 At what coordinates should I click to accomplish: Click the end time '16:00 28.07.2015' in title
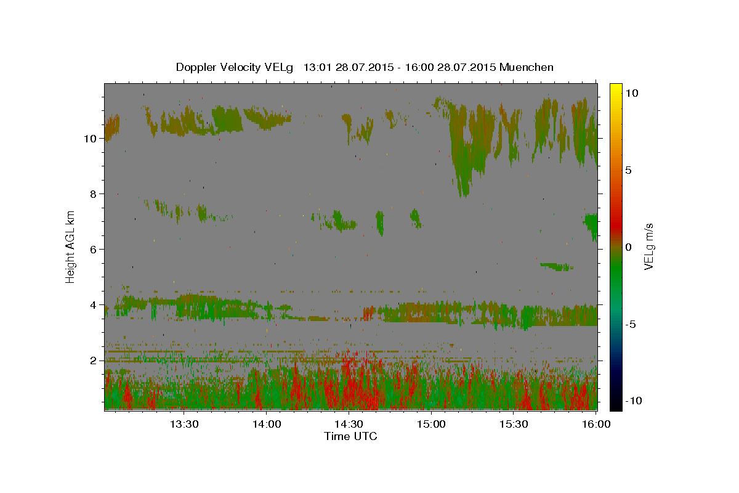(449, 67)
